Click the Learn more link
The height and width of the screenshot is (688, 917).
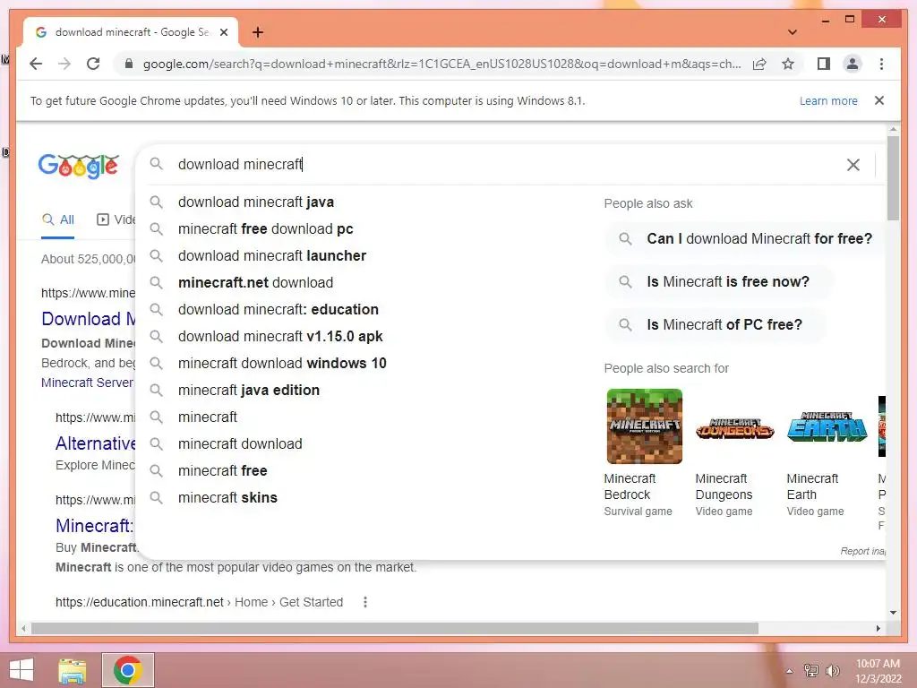tap(828, 100)
